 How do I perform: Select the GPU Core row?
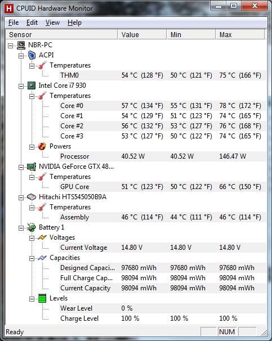163,187
